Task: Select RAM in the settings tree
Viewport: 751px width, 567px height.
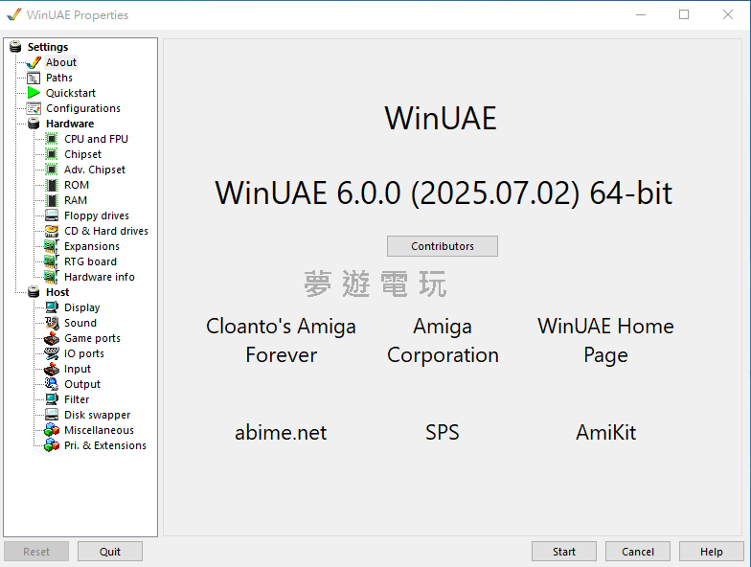Action: pyautogui.click(x=76, y=201)
